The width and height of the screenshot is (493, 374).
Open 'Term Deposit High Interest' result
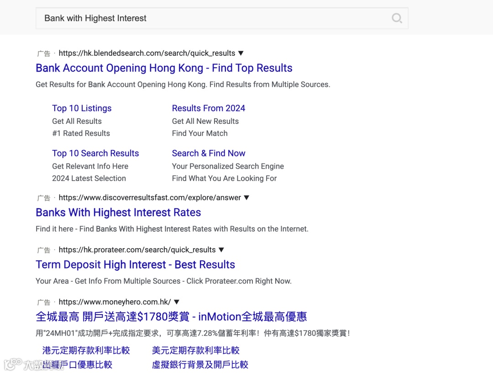click(x=135, y=265)
